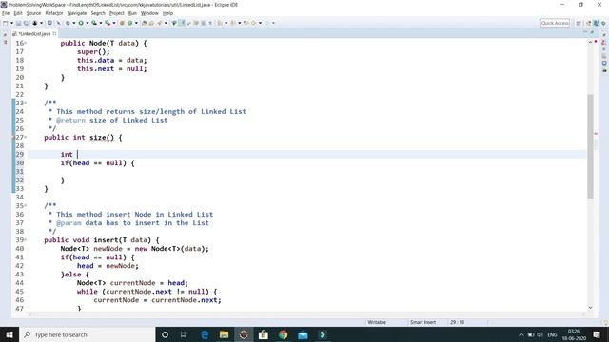609x342 pixels.
Task: Open the Run dropdown arrow
Action: coord(87,23)
